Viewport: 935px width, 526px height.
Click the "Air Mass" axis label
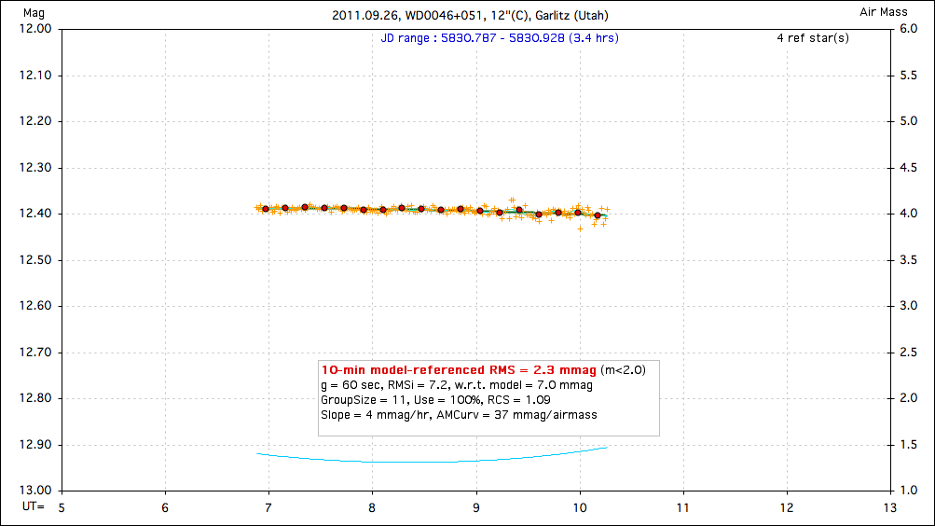[885, 13]
